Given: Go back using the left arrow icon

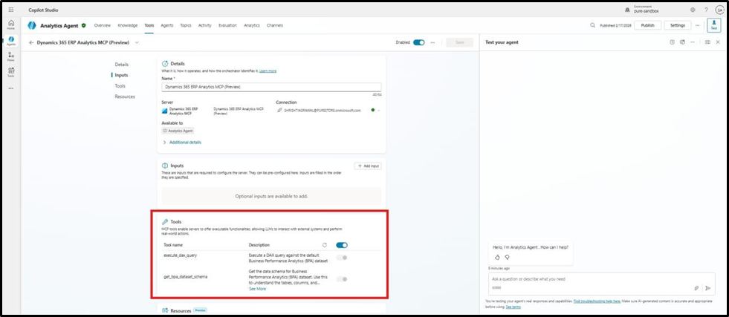Looking at the screenshot, I should coord(31,42).
